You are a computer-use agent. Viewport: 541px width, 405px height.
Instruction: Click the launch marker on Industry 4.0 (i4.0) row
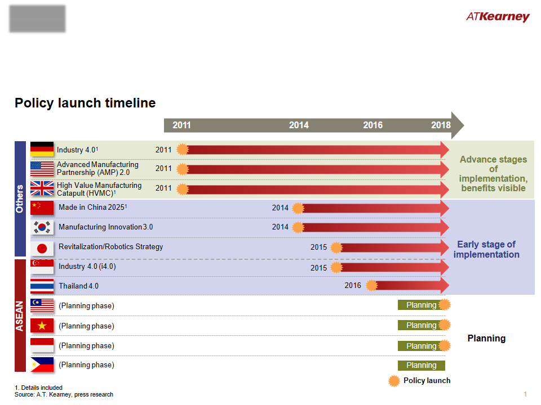[x=336, y=267]
